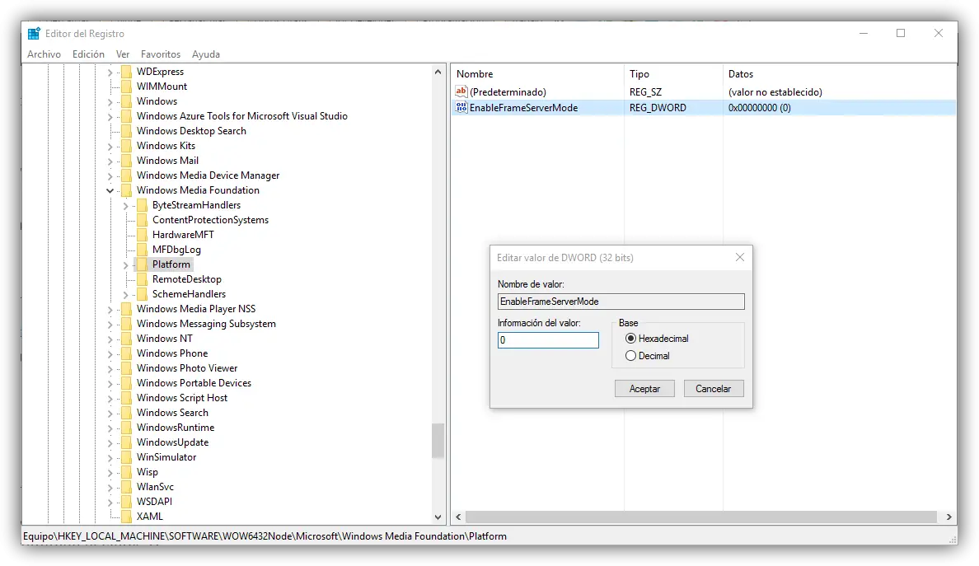Expand the Windows Media Player NSS key
This screenshot has height=566, width=979.
click(x=110, y=309)
